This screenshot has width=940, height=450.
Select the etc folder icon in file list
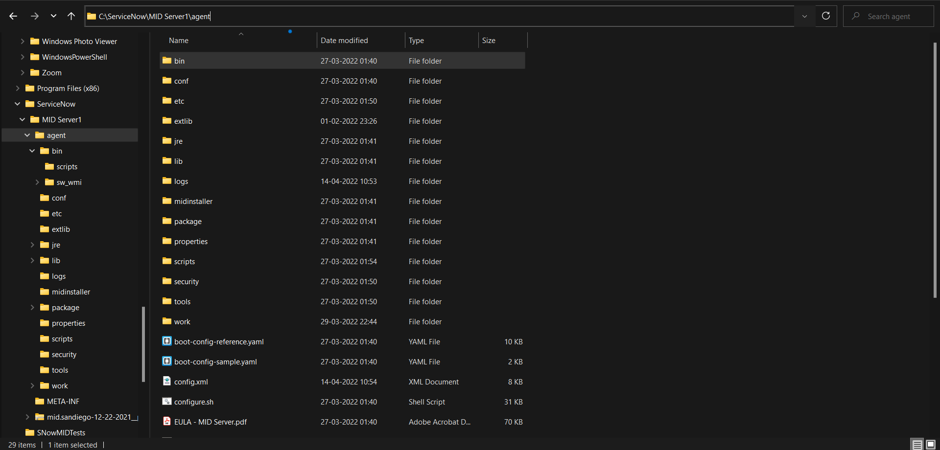tap(167, 101)
